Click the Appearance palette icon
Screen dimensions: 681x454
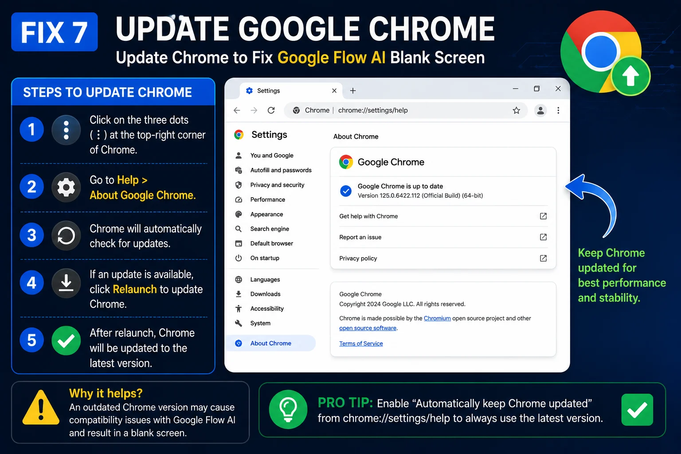[239, 214]
